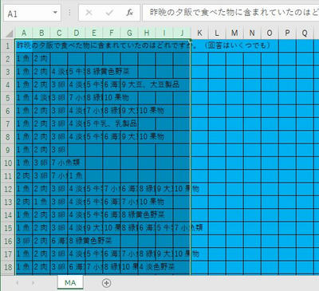The height and width of the screenshot is (291, 319).
Task: Click into the formula bar text
Action: [230, 13]
